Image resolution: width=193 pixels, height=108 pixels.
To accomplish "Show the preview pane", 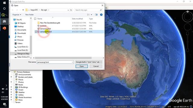I will click(x=96, y=15).
